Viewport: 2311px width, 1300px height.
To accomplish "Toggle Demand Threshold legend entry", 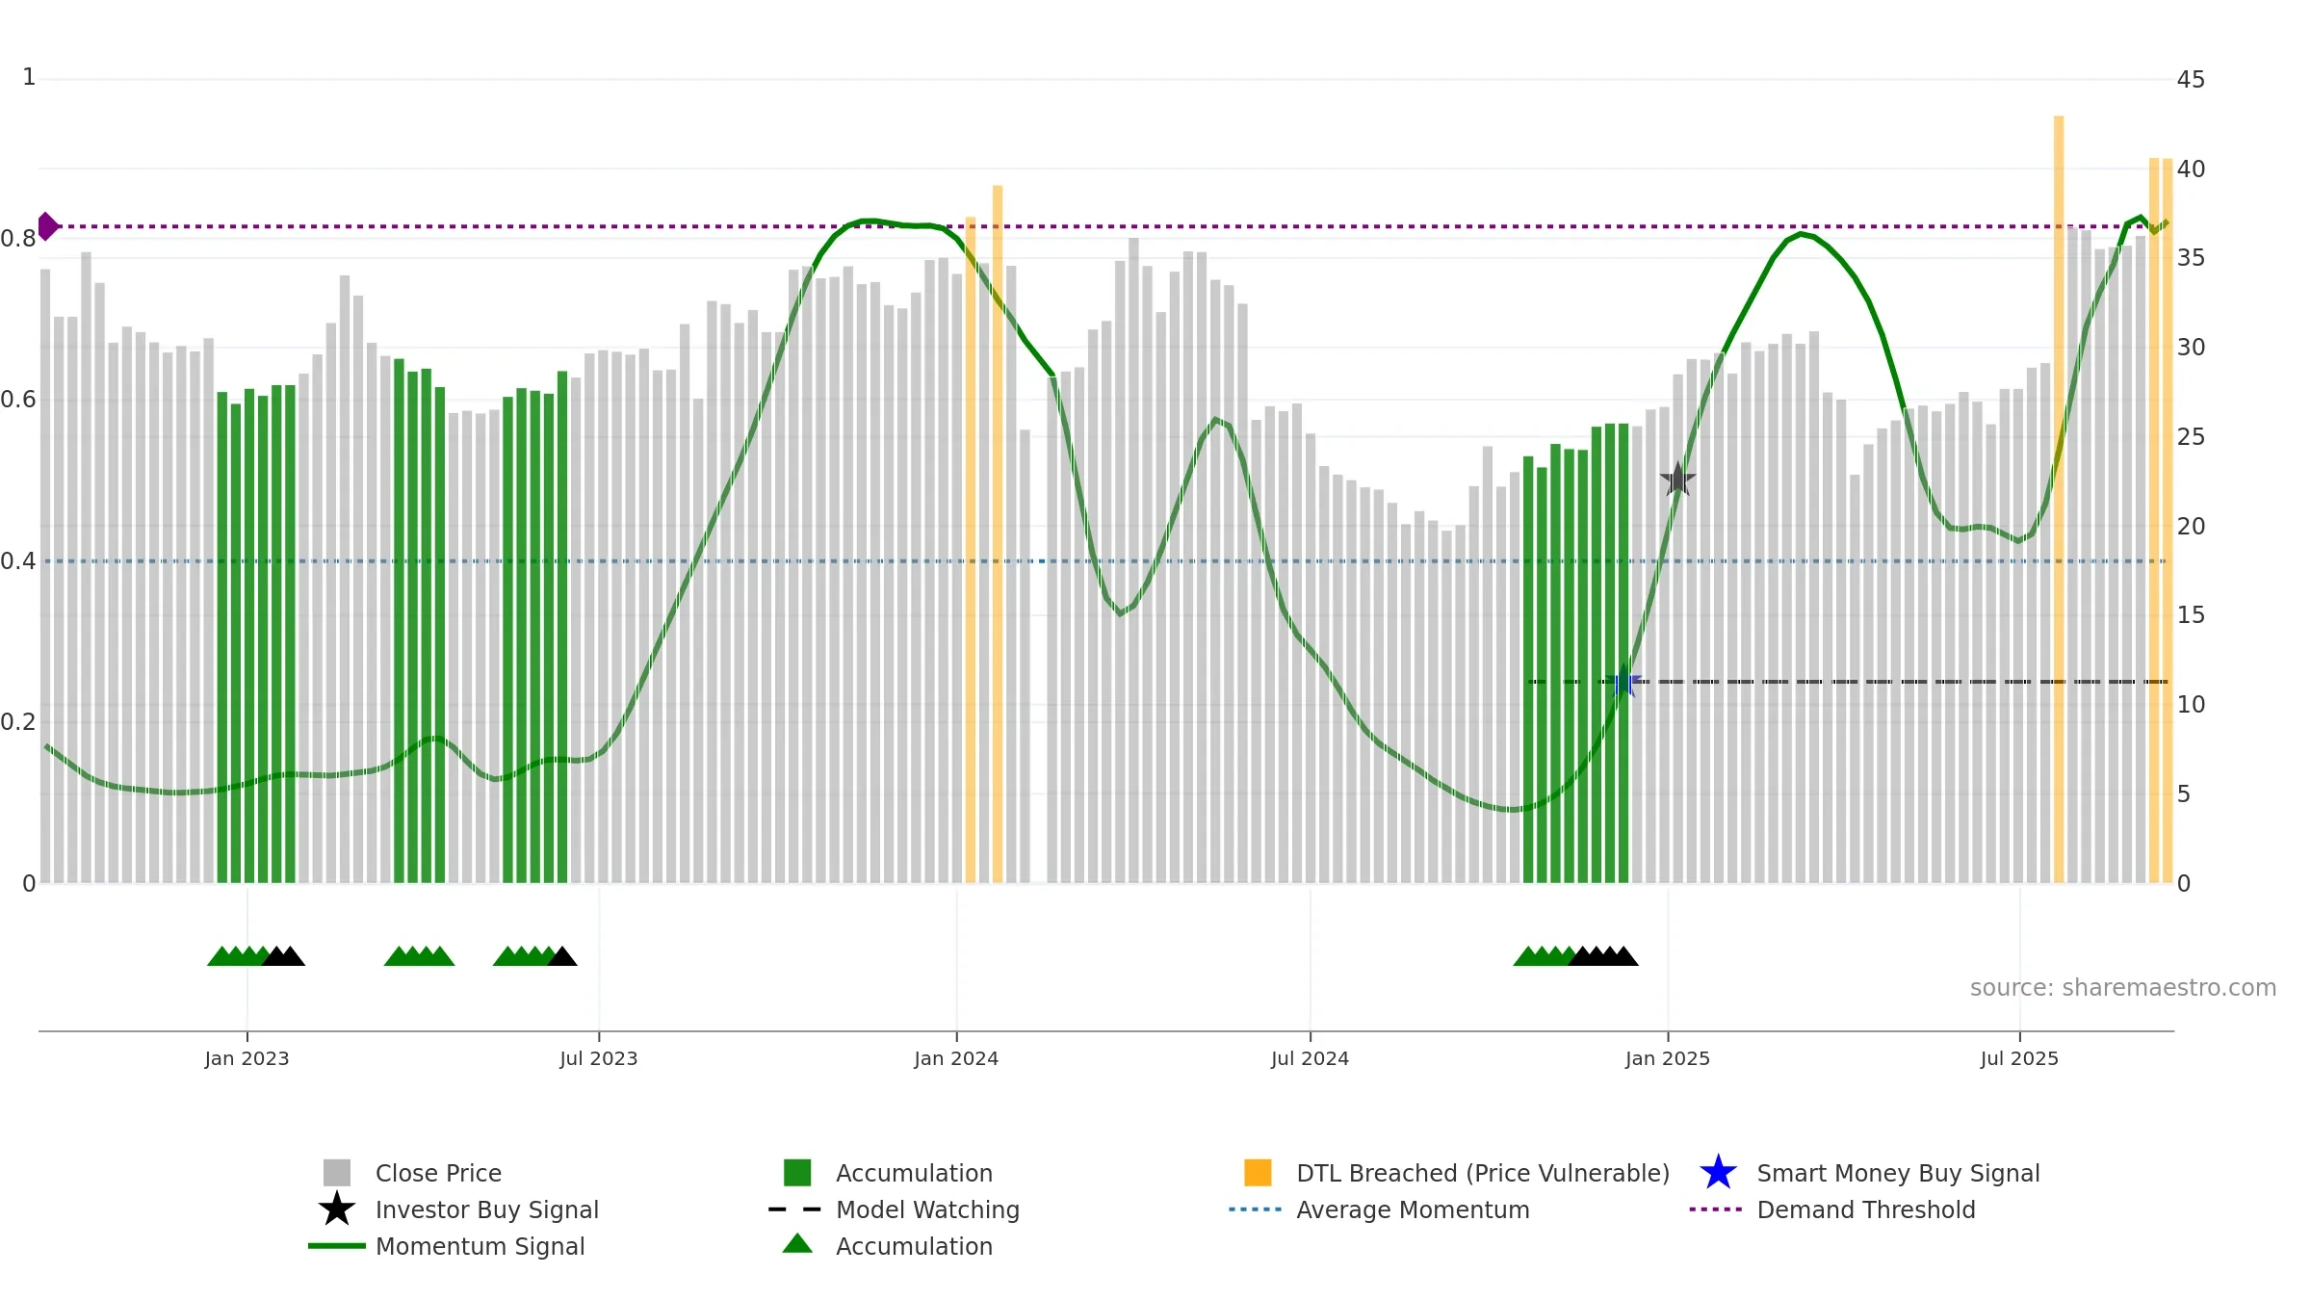I will 1831,1209.
